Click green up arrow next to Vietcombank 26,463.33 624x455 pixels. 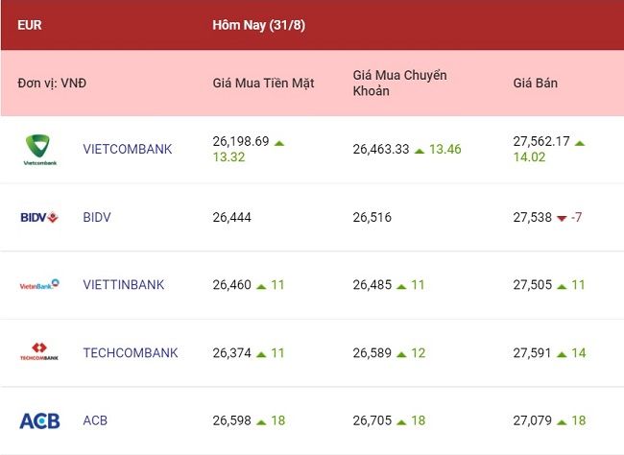(x=420, y=151)
